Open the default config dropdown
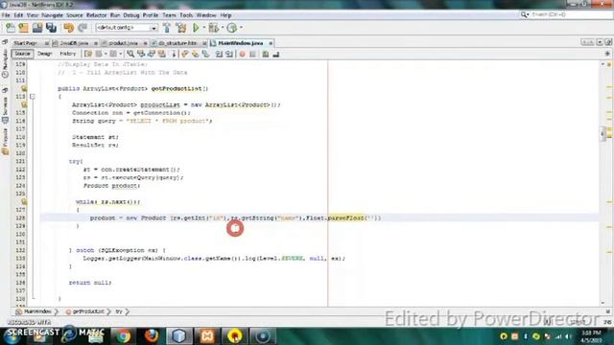Image resolution: width=614 pixels, height=345 pixels. coord(127,28)
